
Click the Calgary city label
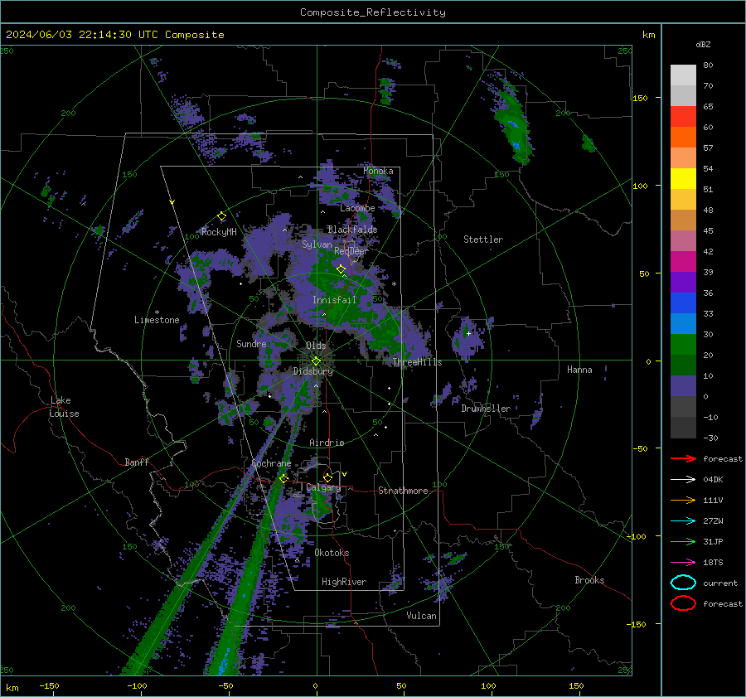[323, 487]
